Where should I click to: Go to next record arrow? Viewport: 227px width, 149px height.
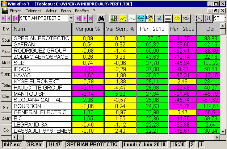[85, 18]
